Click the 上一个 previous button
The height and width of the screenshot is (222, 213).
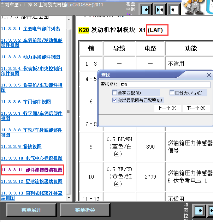tap(167, 108)
